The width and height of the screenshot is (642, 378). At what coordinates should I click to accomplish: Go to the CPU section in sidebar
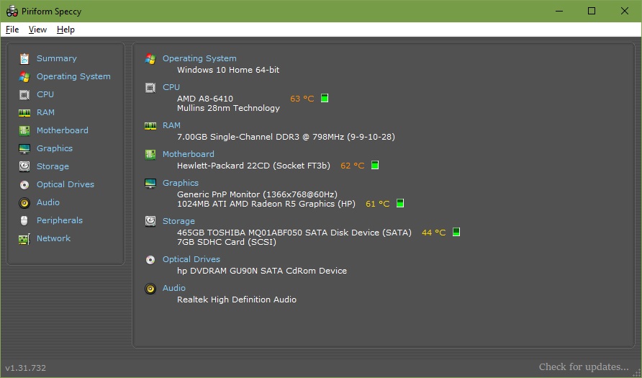coord(45,94)
